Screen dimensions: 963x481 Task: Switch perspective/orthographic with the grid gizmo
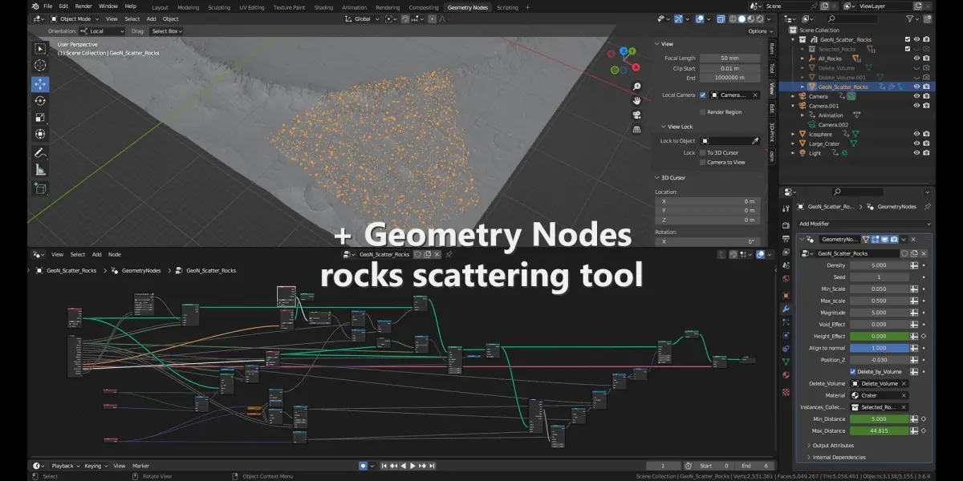[636, 128]
